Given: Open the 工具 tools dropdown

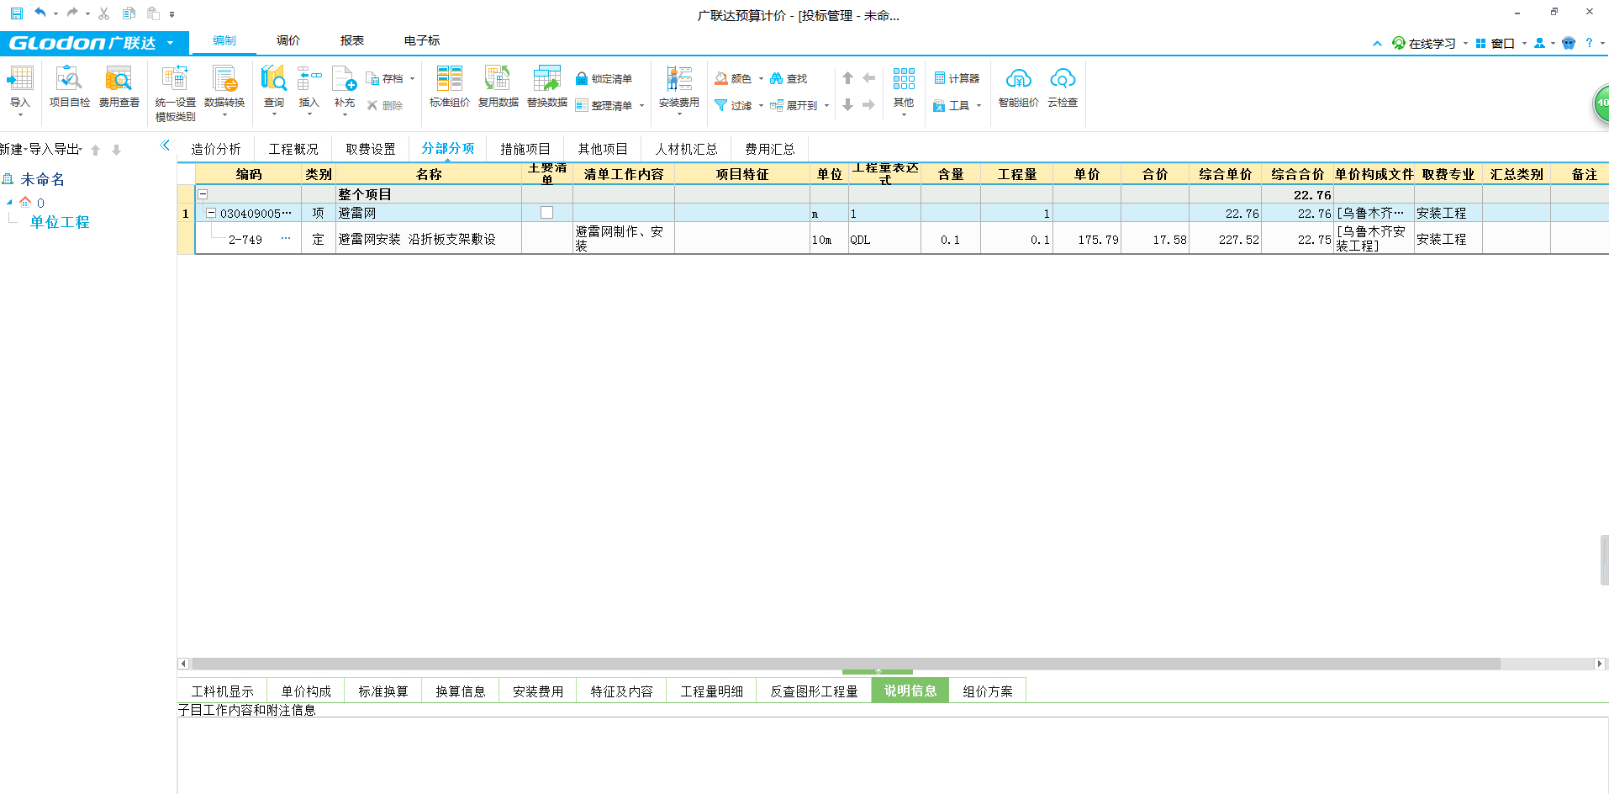Looking at the screenshot, I should click(979, 106).
